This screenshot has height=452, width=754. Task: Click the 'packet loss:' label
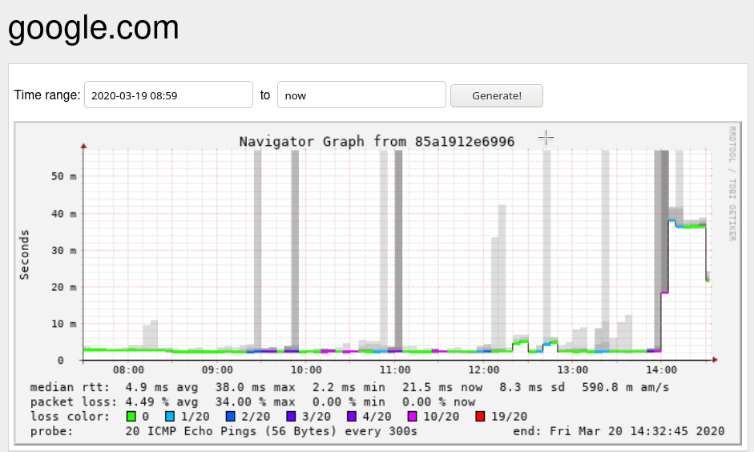point(74,402)
